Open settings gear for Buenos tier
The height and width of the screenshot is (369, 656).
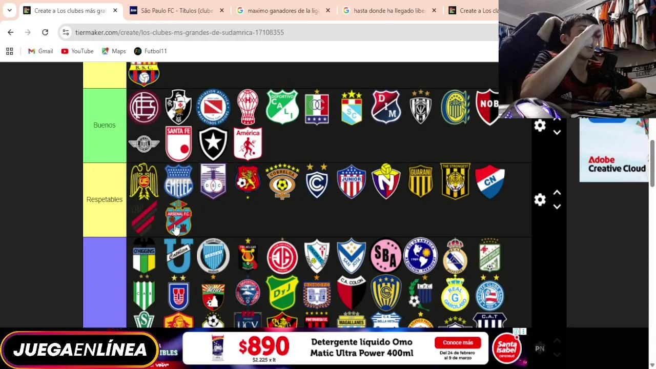(540, 126)
